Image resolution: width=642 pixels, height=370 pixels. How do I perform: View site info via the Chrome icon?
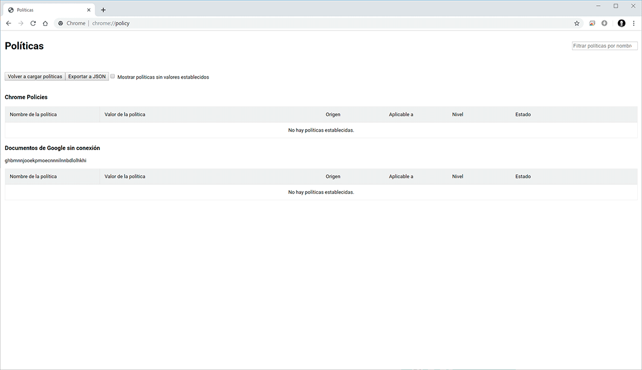(61, 24)
